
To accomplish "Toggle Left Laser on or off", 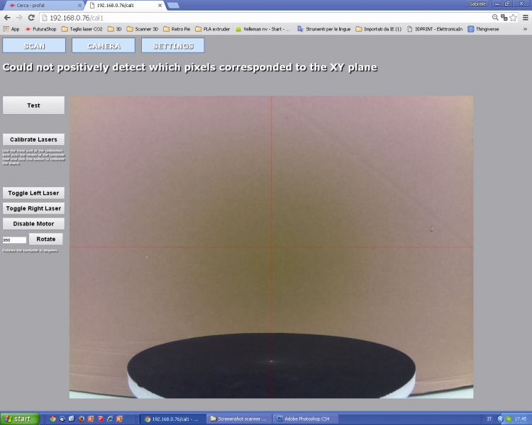I will 33,193.
